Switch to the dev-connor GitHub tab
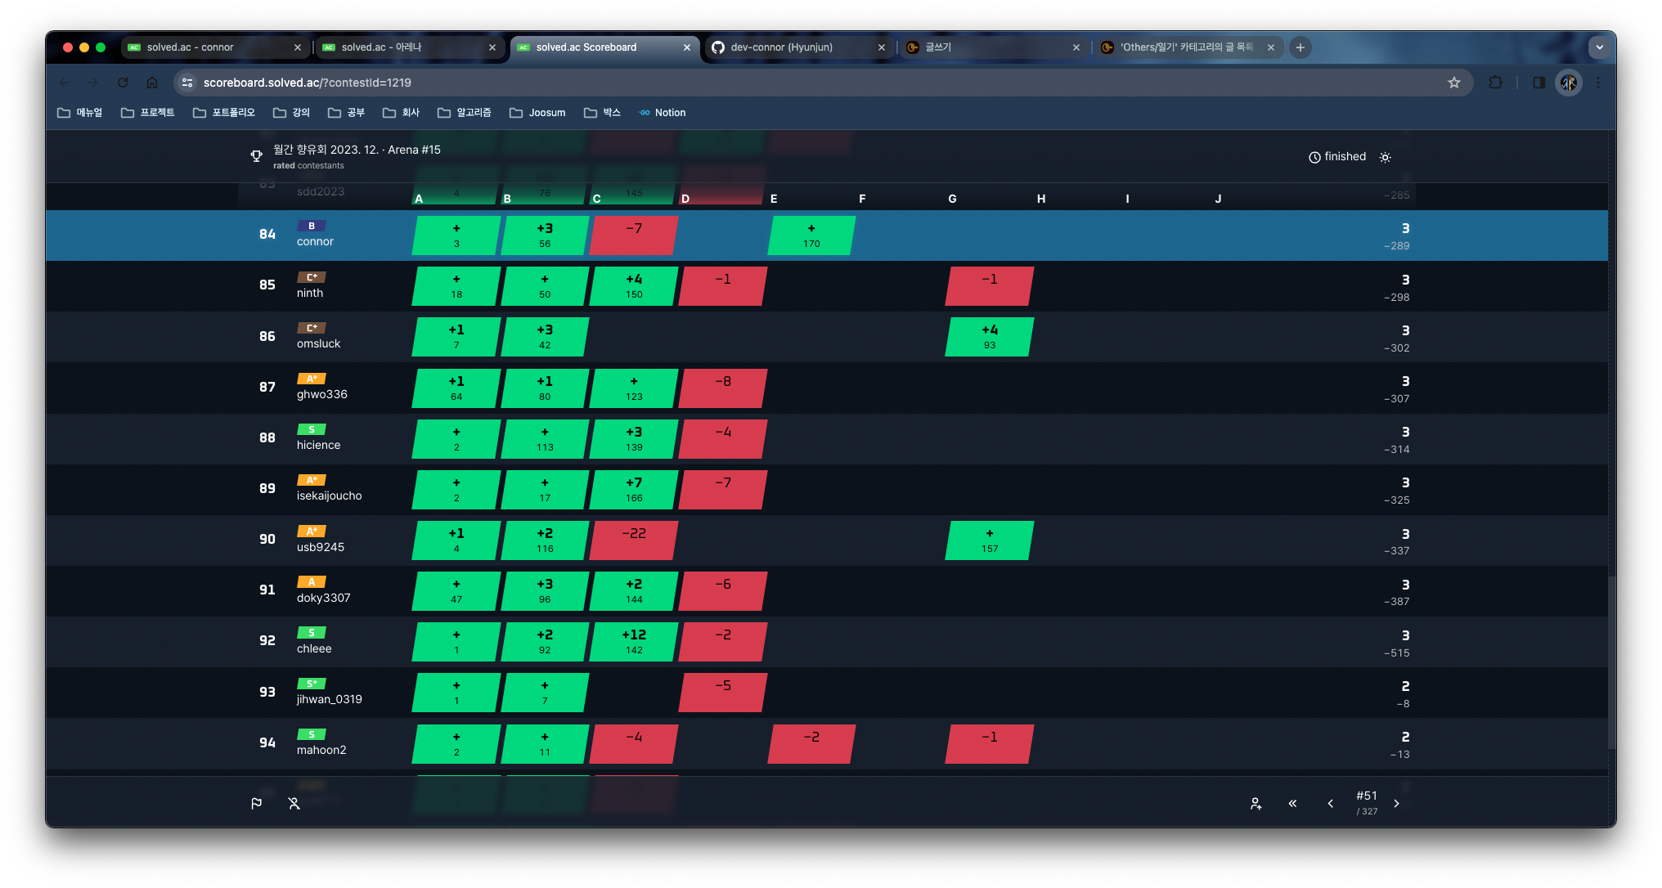 (781, 47)
